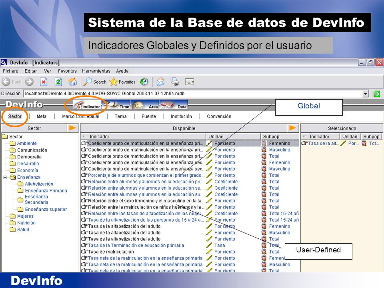Click the Mail envelope icon
Image resolution: width=384 pixels, height=288 pixels.
(x=160, y=82)
